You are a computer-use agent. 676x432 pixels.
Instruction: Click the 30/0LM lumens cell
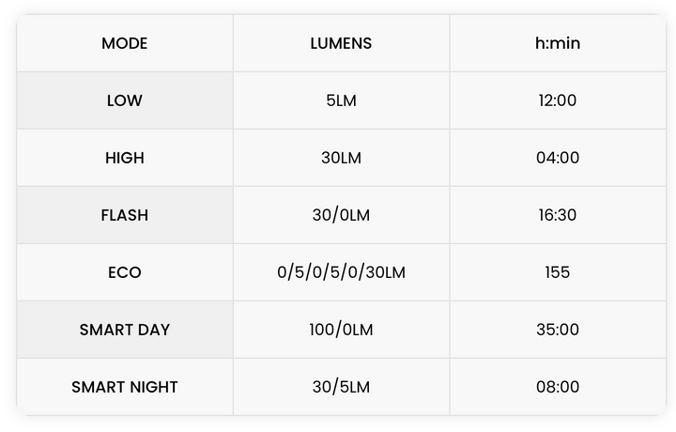click(341, 215)
